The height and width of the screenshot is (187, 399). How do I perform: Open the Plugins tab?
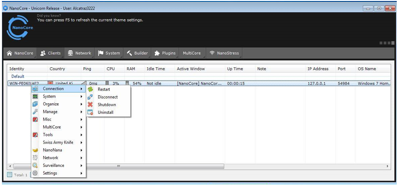click(x=165, y=53)
